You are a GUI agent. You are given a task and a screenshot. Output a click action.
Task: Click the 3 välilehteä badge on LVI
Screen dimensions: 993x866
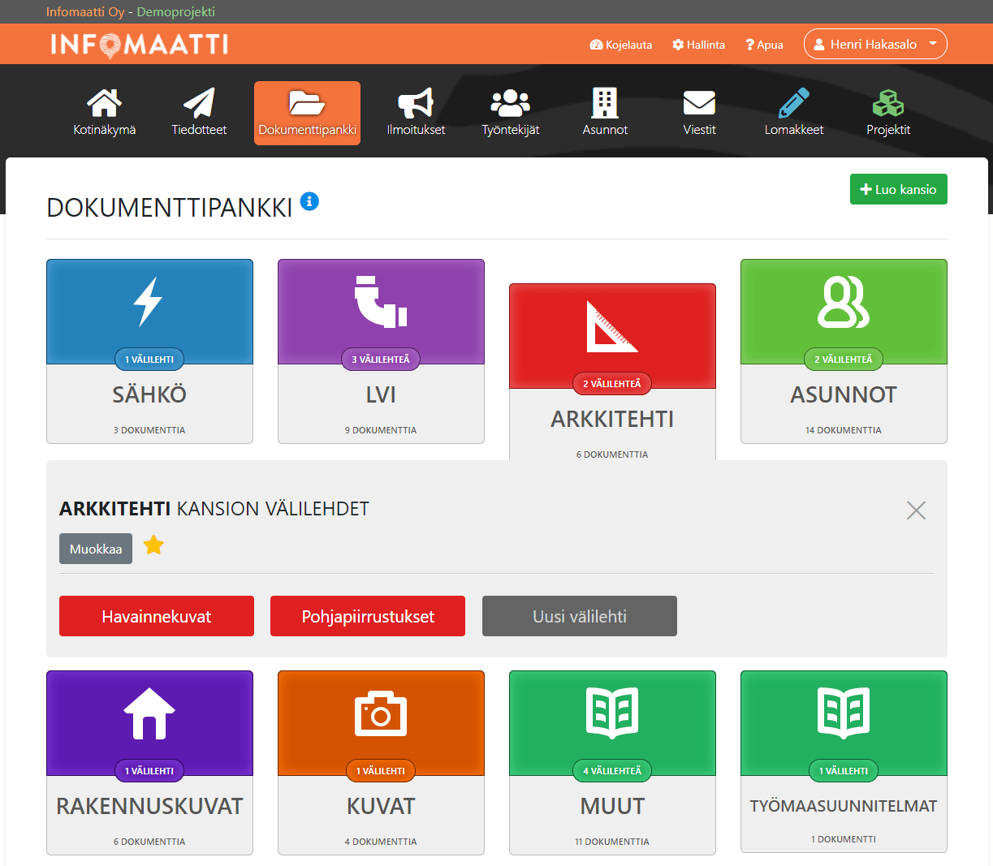[381, 359]
